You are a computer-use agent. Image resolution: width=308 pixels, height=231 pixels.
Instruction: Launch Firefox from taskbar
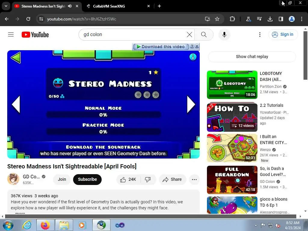click(x=45, y=225)
